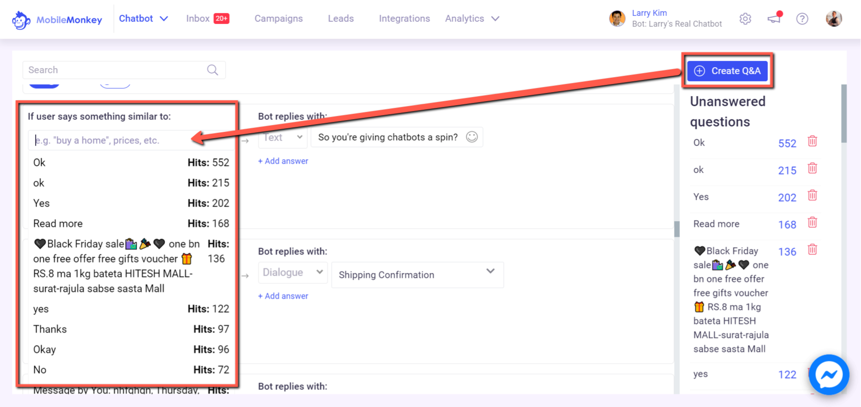Delete the unanswered 'Yes' 202 question
Viewport: 861px width, 407px height.
[x=813, y=195]
